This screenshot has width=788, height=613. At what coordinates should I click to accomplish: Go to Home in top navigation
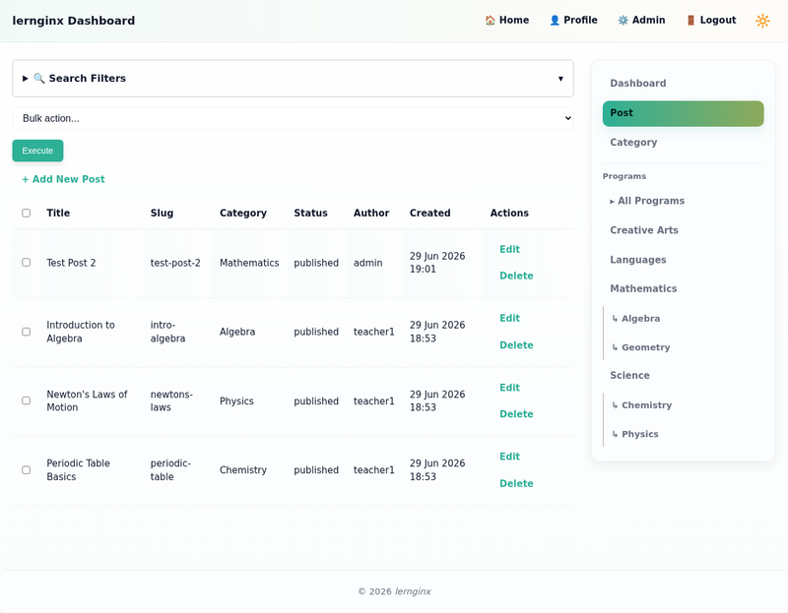(507, 20)
